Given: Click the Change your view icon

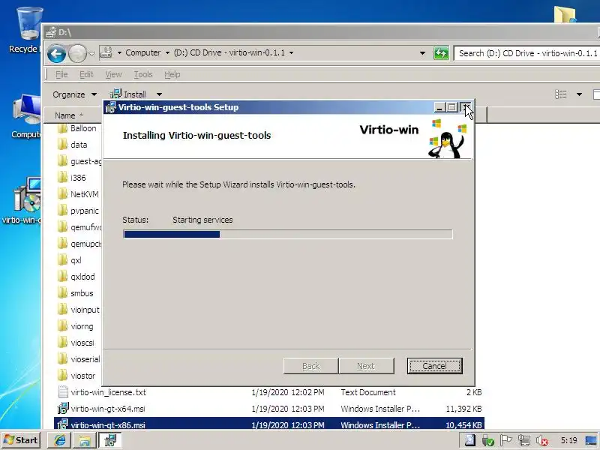Looking at the screenshot, I should point(560,94).
